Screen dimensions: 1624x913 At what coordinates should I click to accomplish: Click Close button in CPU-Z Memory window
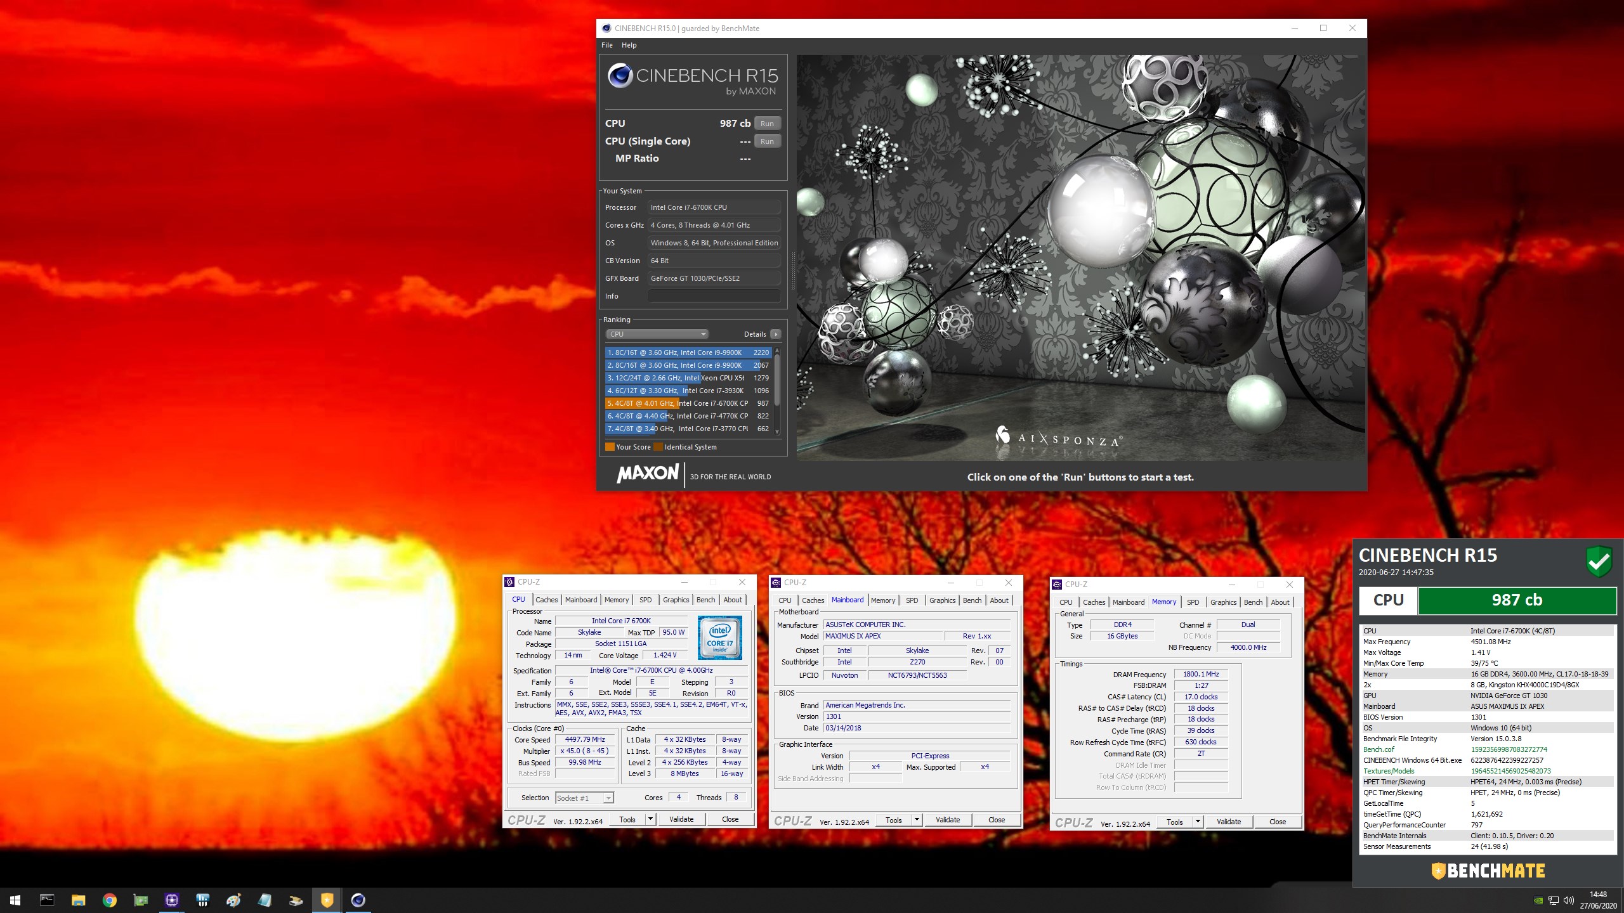pyautogui.click(x=1278, y=822)
